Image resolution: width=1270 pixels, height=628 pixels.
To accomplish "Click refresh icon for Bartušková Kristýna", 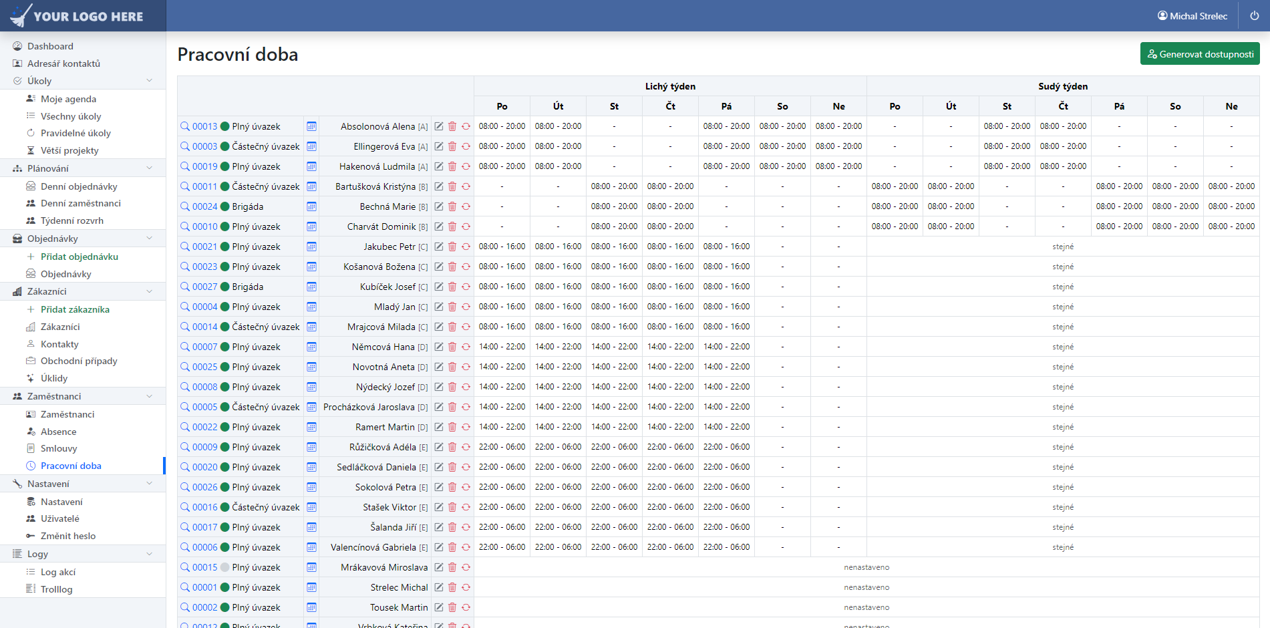I will coord(466,186).
